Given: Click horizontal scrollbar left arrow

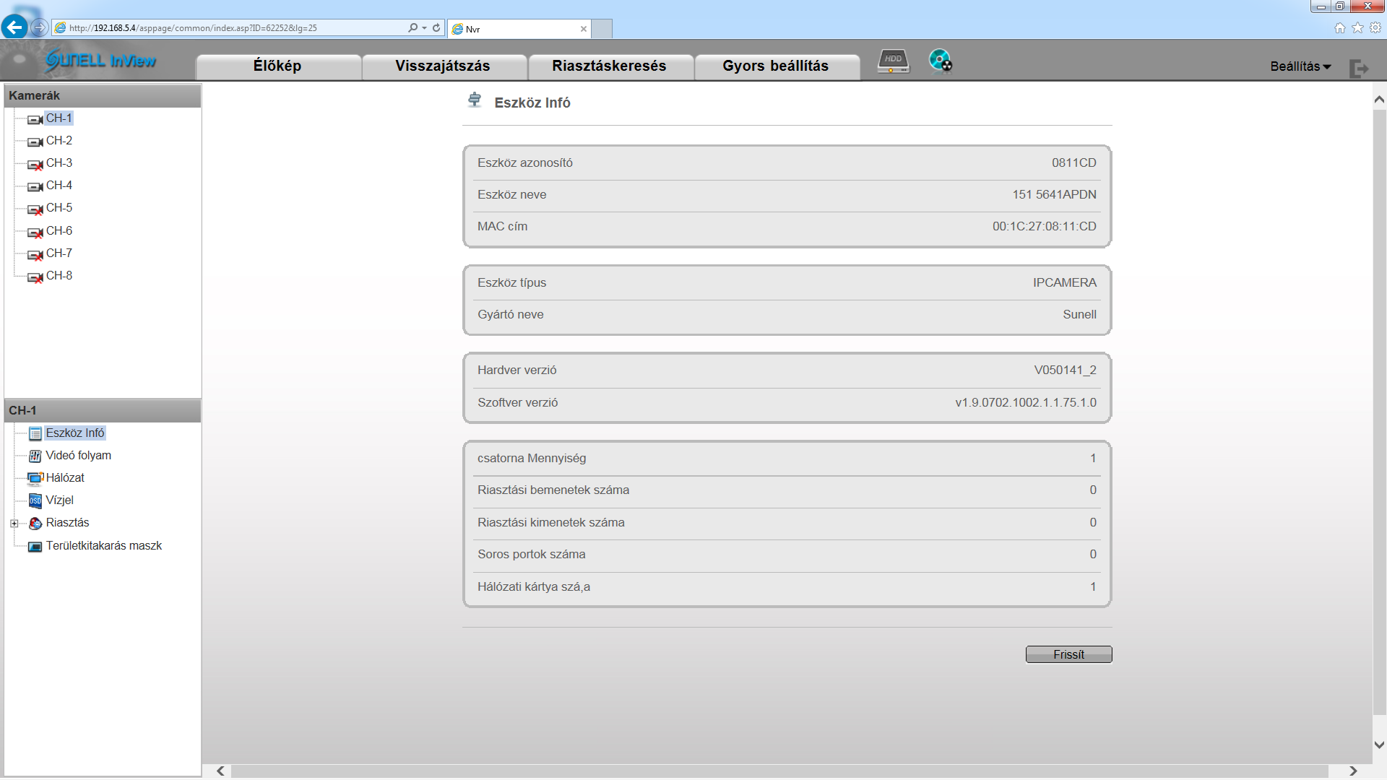Looking at the screenshot, I should click(x=220, y=771).
